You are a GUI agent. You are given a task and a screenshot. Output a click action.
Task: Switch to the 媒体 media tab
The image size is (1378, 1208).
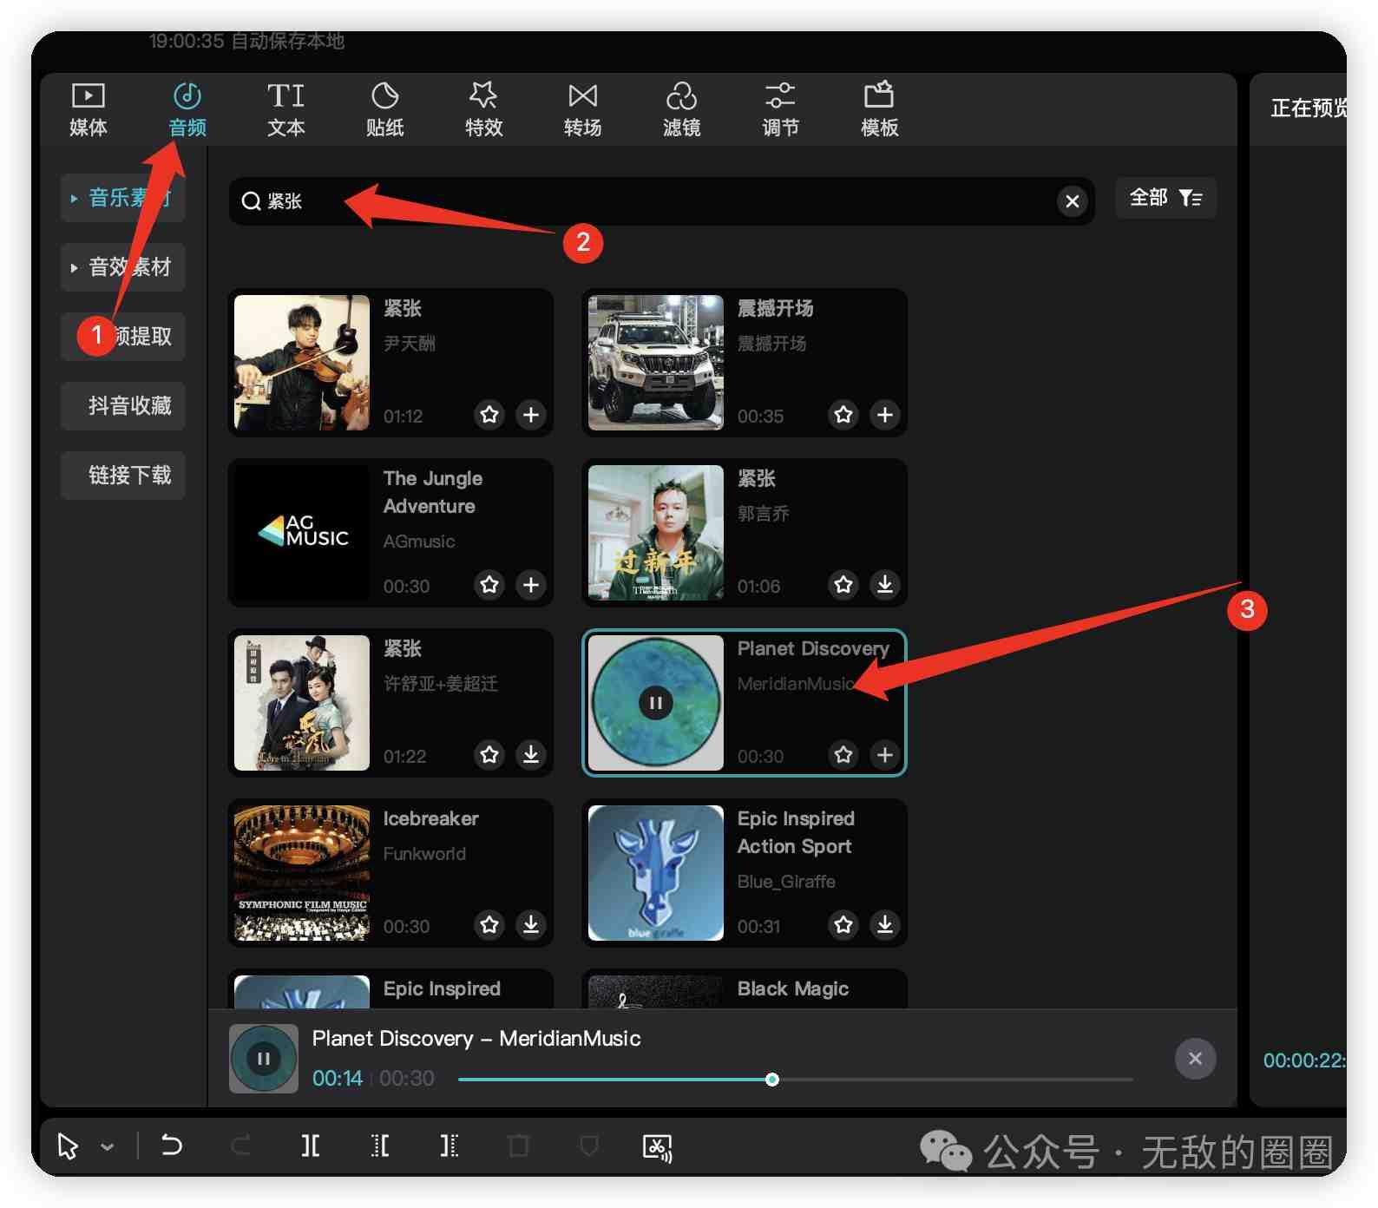pyautogui.click(x=88, y=109)
